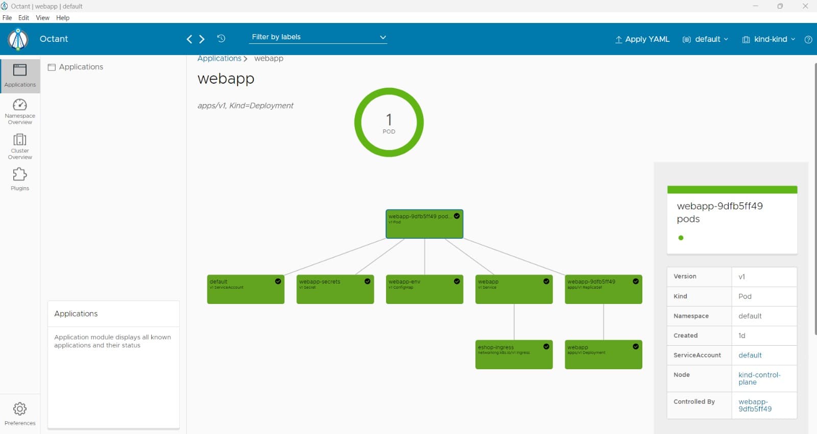The image size is (817, 434).
Task: Click the status check on webapp-secrets node
Action: tap(368, 281)
